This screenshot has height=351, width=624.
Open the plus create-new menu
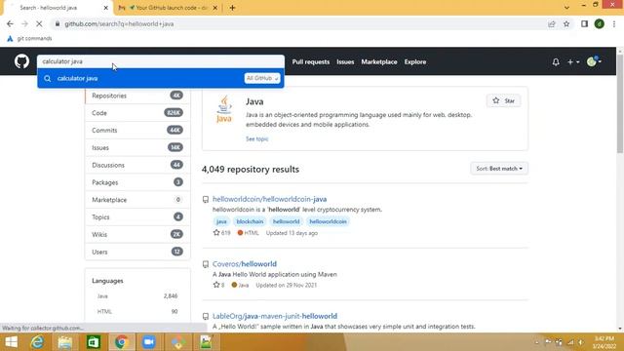(573, 62)
